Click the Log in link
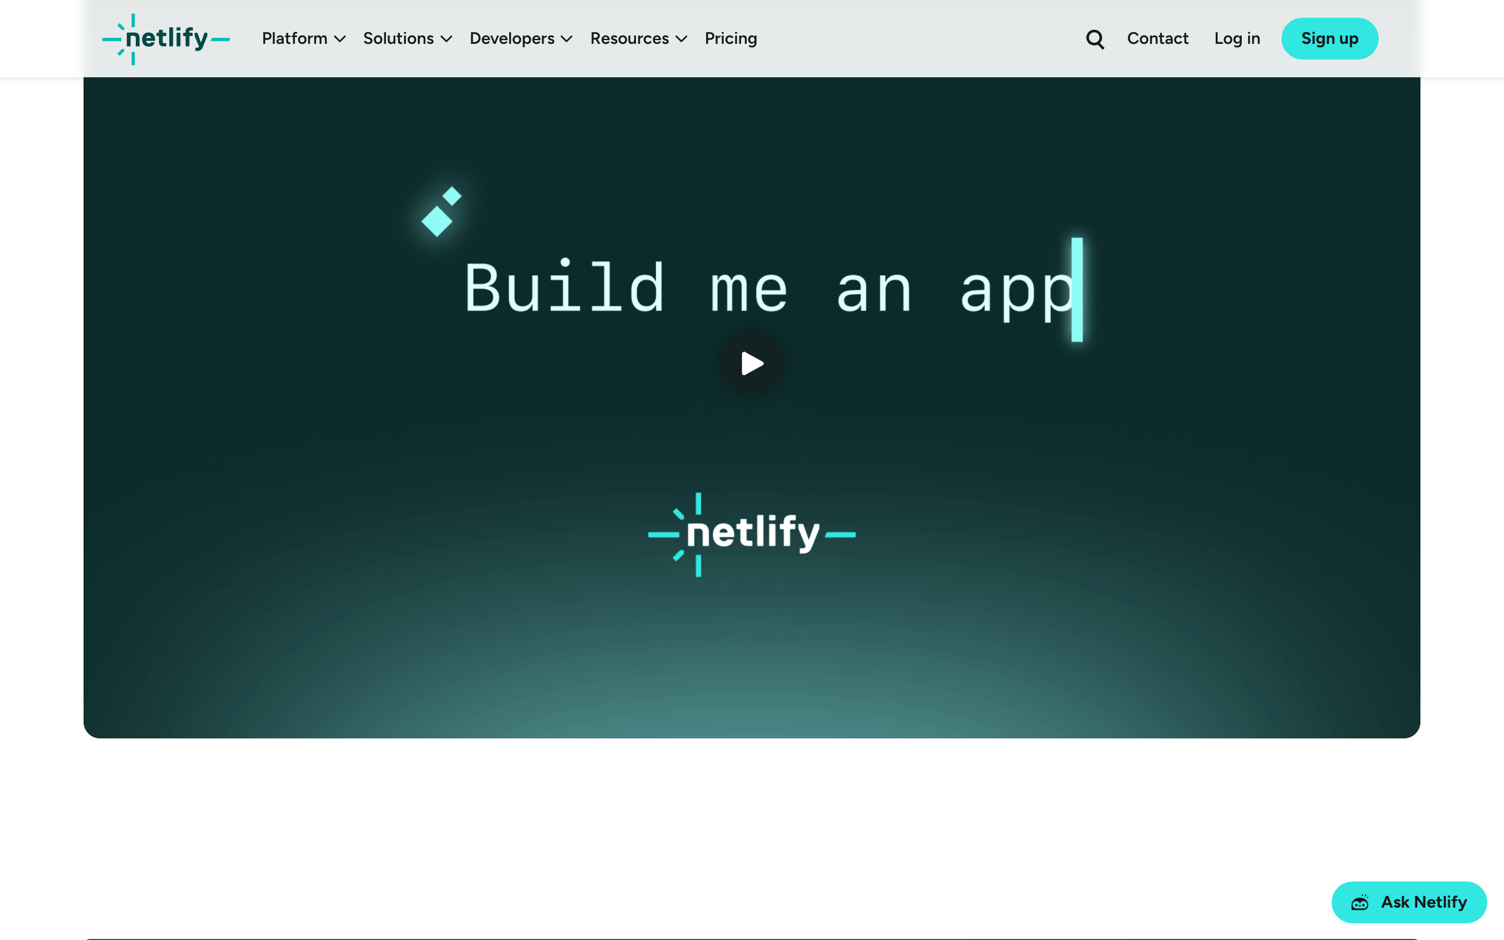1504x940 pixels. coord(1237,39)
